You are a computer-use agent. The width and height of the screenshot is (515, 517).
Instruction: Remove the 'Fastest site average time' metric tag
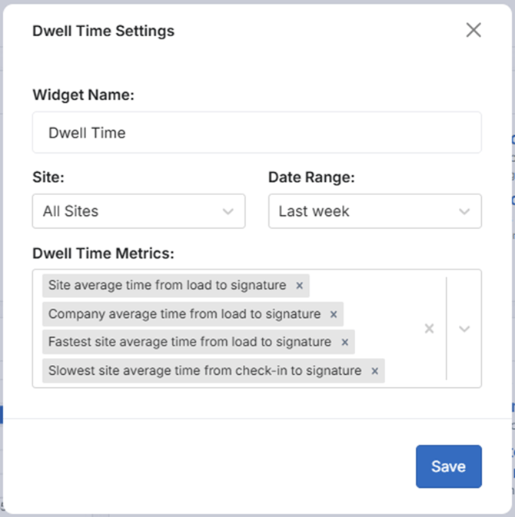click(x=345, y=342)
